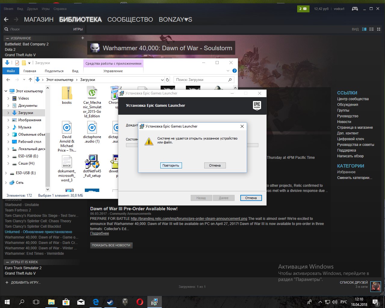This screenshot has width=385, height=308.
Task: Close the Epic Games Launcher error dialog
Action: point(242,126)
